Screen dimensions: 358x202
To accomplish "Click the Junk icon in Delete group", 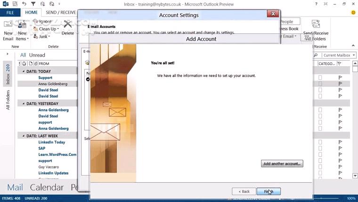I will pos(36,36).
